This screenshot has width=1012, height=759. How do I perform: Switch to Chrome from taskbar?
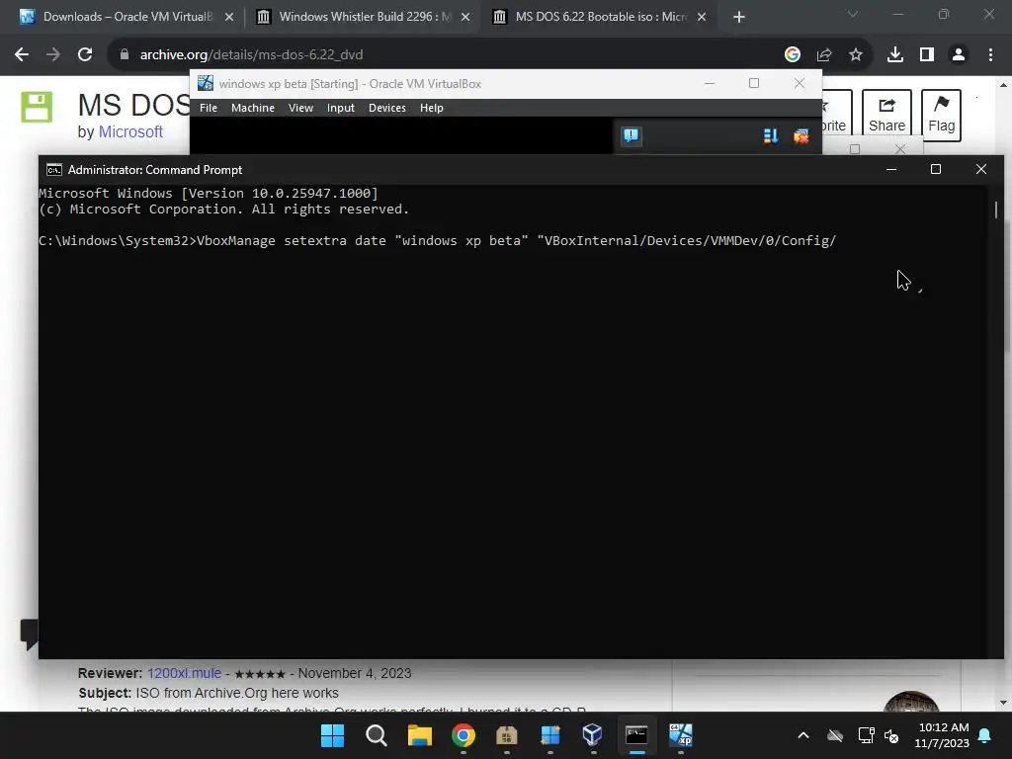tap(463, 735)
